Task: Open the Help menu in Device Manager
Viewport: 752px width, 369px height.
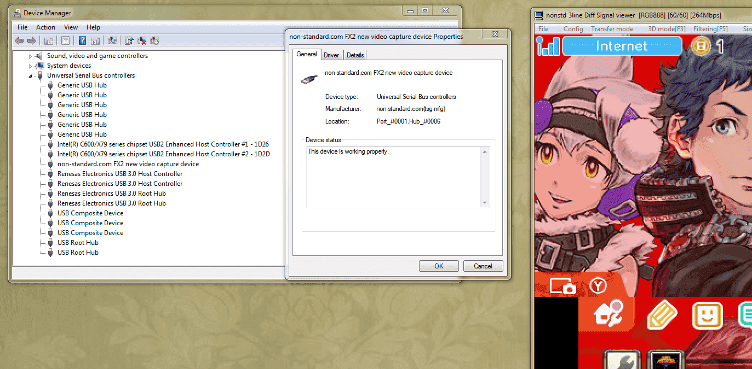Action: pyautogui.click(x=94, y=27)
